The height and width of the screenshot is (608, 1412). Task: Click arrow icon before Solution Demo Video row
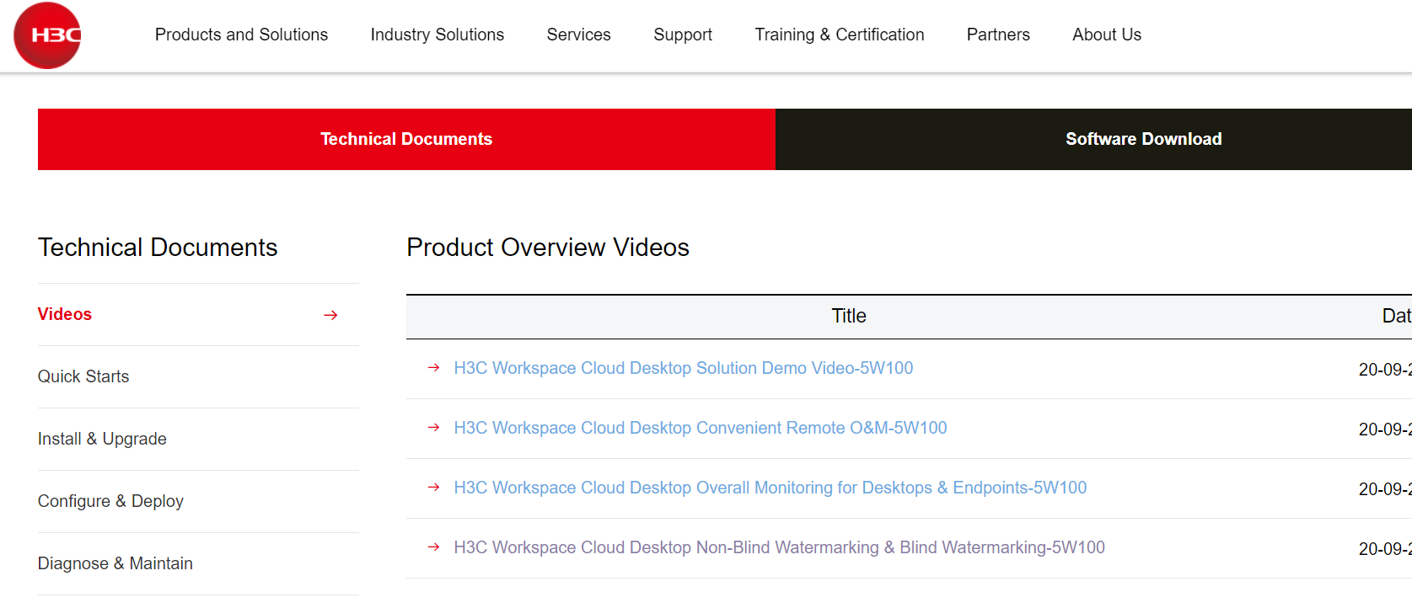pyautogui.click(x=434, y=368)
